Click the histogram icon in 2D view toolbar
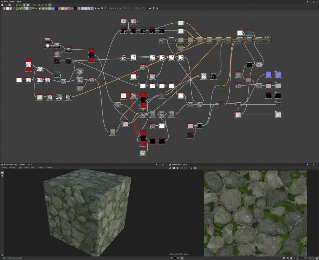 195,168
